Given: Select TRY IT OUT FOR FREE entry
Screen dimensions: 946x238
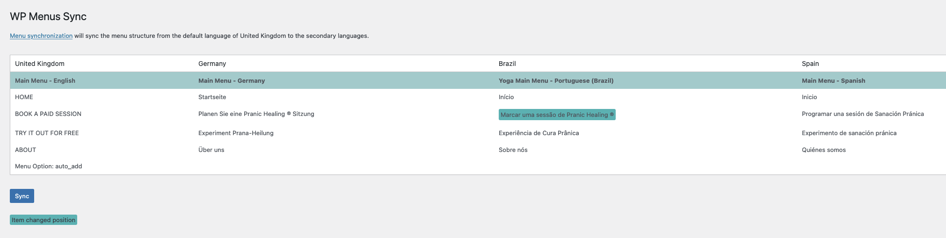Looking at the screenshot, I should (47, 133).
